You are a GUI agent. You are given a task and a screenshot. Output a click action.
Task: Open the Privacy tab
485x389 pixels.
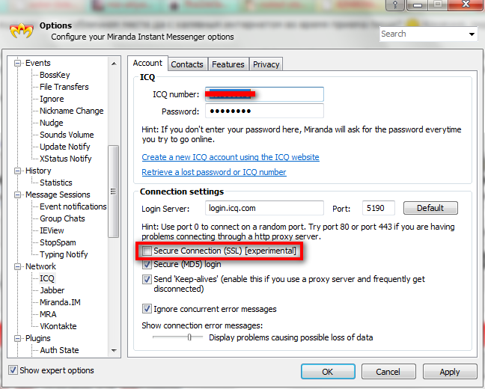tap(266, 64)
